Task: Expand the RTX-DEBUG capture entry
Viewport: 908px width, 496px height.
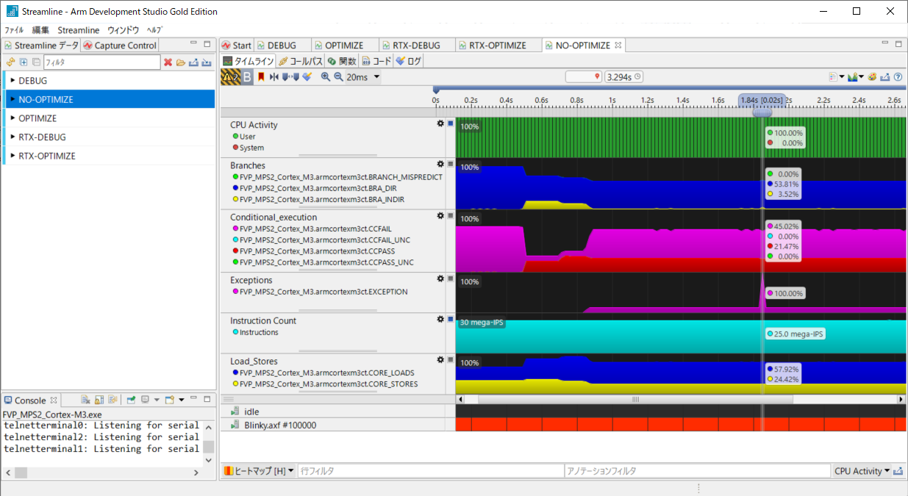Action: [12, 137]
